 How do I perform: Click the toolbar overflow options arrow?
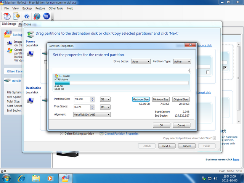(x=52, y=19)
